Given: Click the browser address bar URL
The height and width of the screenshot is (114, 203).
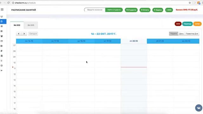Looking at the screenshot, I should (25, 3).
